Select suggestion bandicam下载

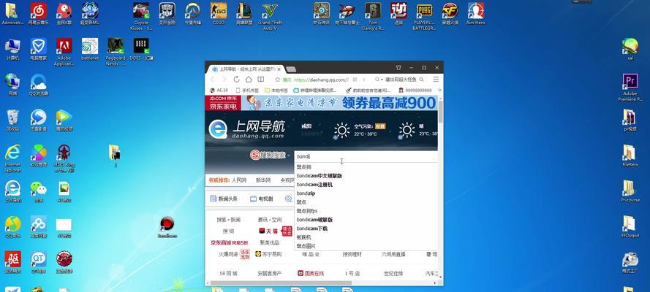[x=312, y=228]
